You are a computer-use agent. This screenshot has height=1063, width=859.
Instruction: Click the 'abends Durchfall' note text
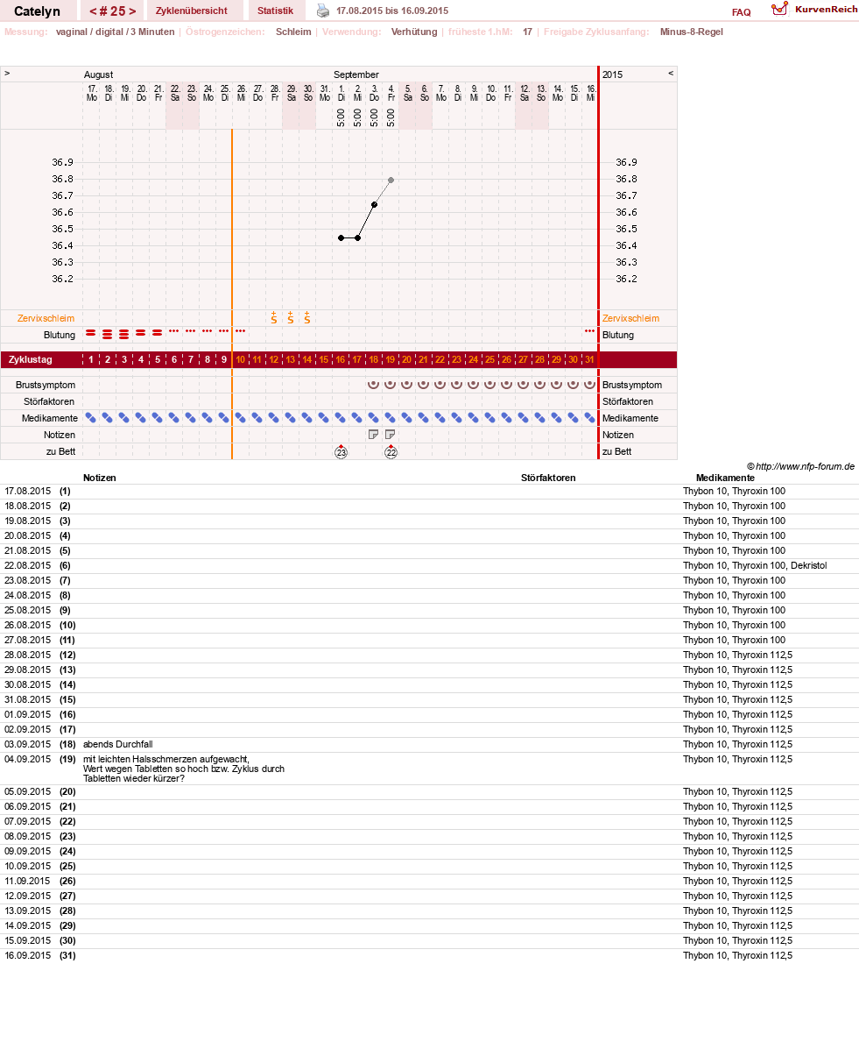(118, 744)
